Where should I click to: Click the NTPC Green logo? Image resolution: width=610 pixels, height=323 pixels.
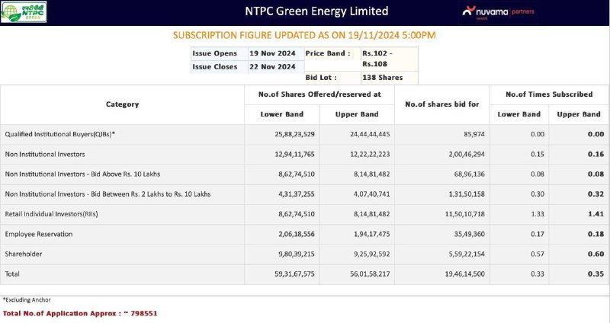(24, 12)
